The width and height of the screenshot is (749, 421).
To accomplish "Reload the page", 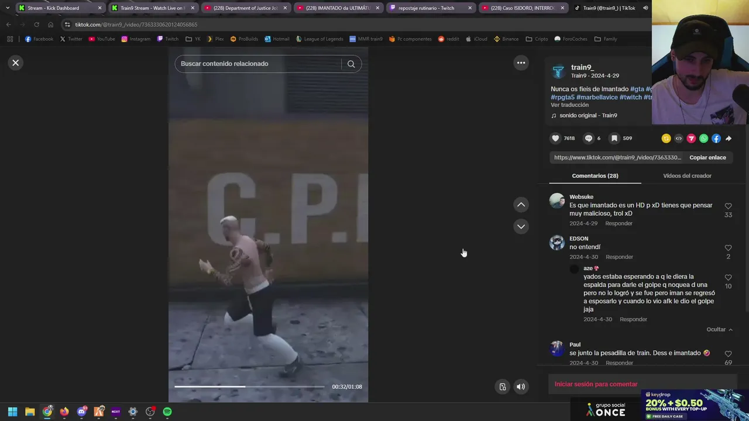I will pos(36,25).
